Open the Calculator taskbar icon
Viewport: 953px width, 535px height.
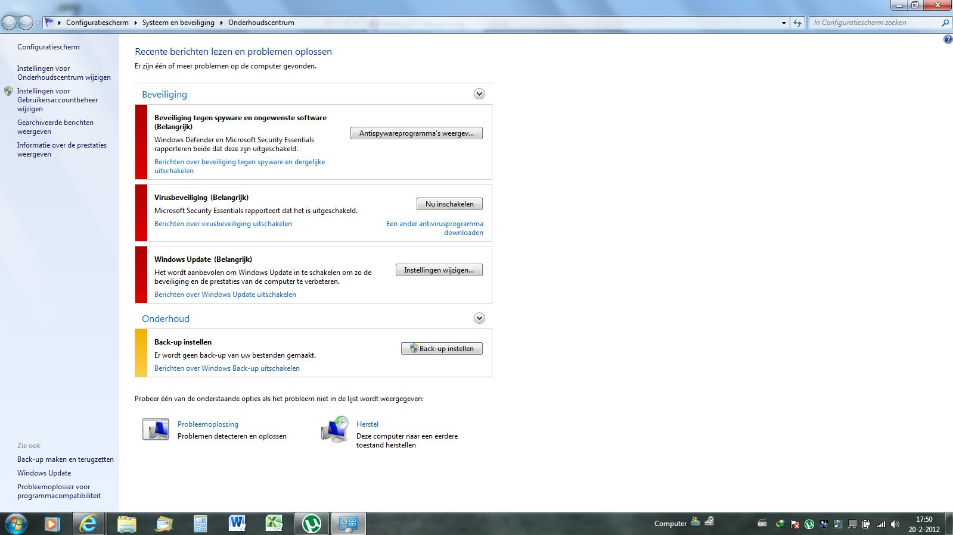tap(200, 524)
